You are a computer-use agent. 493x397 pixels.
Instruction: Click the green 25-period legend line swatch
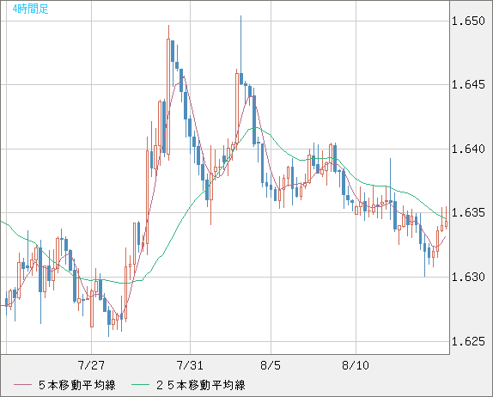point(140,385)
